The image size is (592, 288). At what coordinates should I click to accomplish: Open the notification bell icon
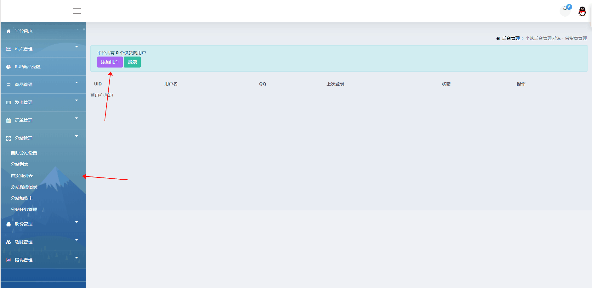565,8
